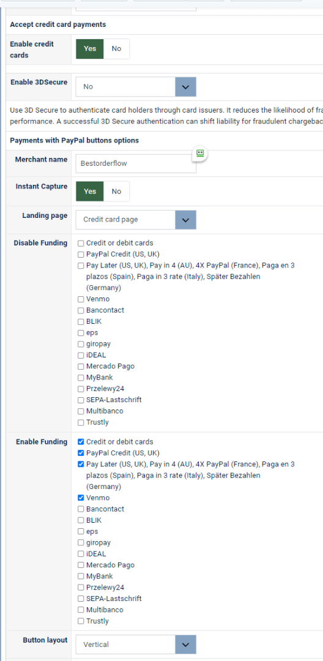Uncheck Venmo under Enable Funding
This screenshot has width=323, height=661.
tap(81, 498)
